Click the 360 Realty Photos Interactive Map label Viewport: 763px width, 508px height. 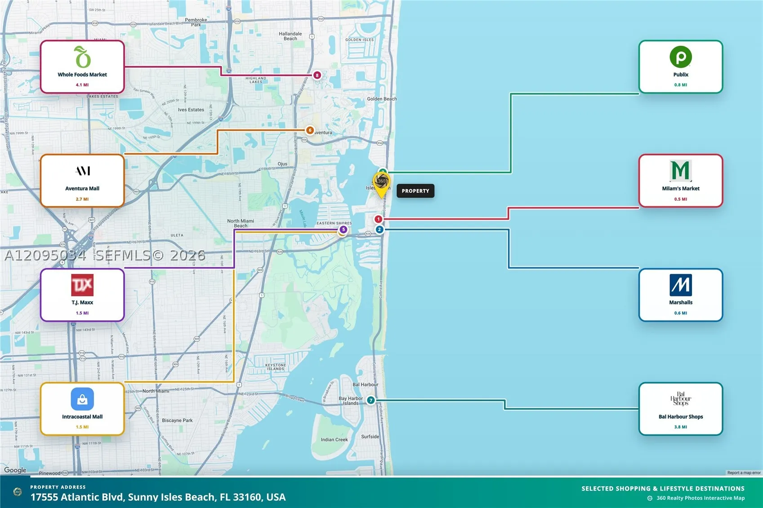(x=701, y=498)
